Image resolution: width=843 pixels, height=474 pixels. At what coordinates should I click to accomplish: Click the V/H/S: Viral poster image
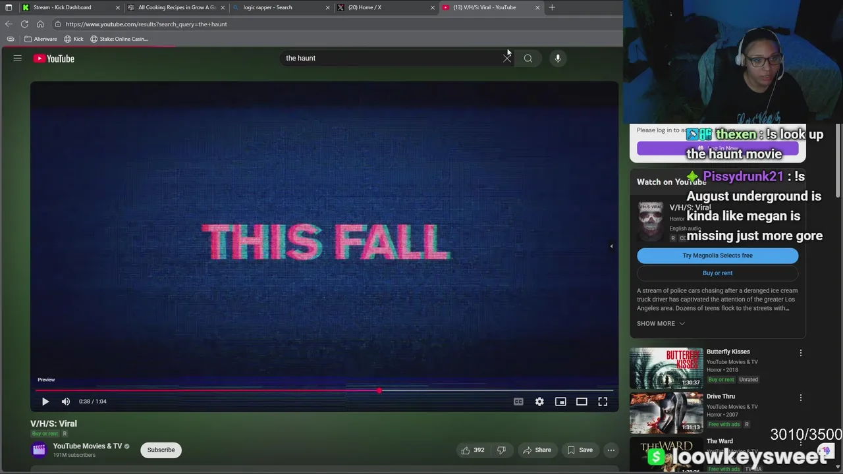pos(651,221)
